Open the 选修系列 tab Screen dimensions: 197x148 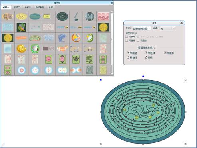click(x=40, y=7)
